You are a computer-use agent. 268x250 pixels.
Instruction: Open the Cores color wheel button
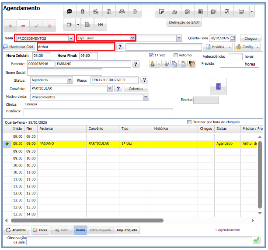pyautogui.click(x=40, y=230)
